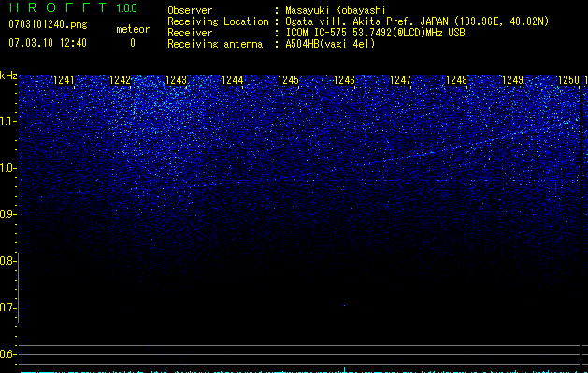
Task: Click the 0.9 kHz axis label
Action: pos(7,214)
